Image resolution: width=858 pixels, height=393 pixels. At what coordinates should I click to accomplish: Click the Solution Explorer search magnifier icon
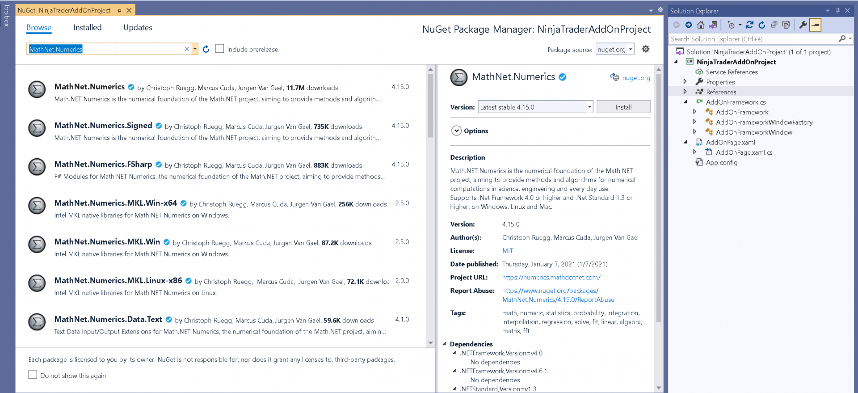(x=842, y=39)
